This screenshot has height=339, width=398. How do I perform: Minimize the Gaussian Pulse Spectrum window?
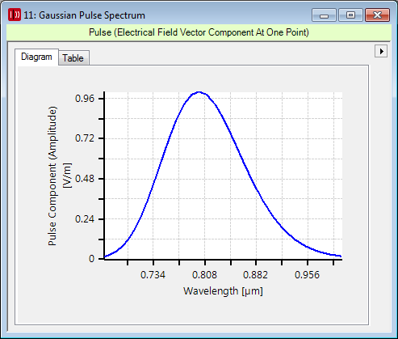coord(324,15)
